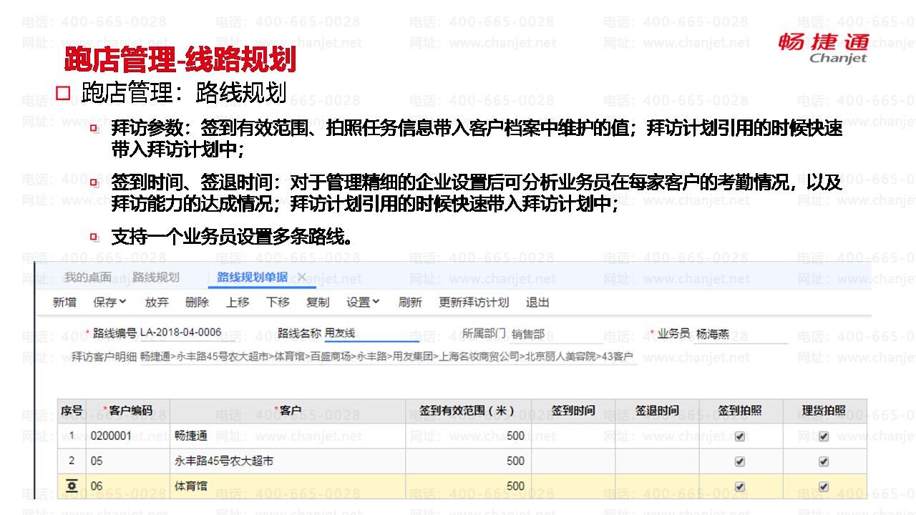Toggle 理货拍照 for 永丰路45号农大超市
The width and height of the screenshot is (916, 515).
click(x=824, y=461)
